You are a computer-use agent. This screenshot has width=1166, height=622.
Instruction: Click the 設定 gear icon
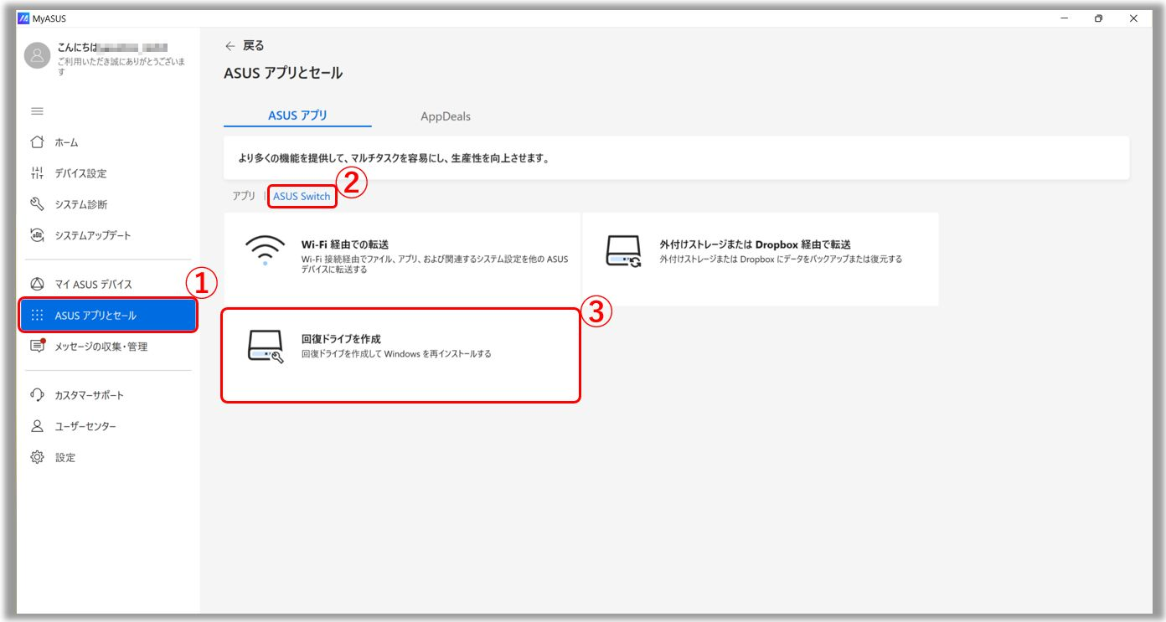tap(37, 457)
